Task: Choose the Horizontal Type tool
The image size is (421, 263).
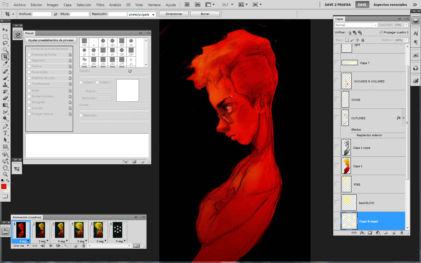Action: coord(5,133)
